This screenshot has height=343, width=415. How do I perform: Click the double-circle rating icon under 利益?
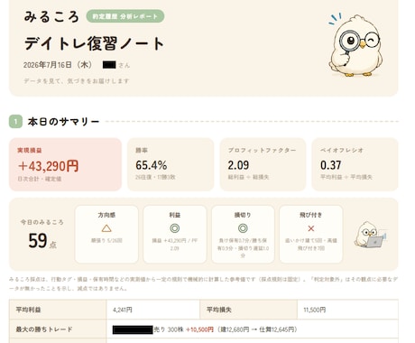click(x=175, y=228)
